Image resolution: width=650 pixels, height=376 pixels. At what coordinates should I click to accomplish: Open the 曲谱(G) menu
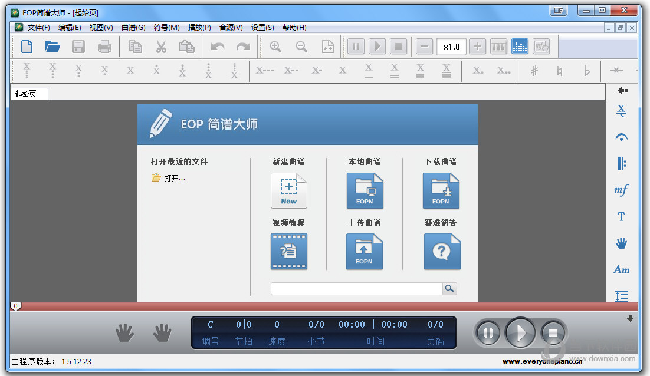point(133,27)
